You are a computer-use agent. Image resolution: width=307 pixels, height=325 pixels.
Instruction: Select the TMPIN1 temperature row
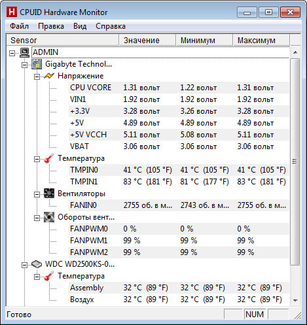tap(179, 182)
